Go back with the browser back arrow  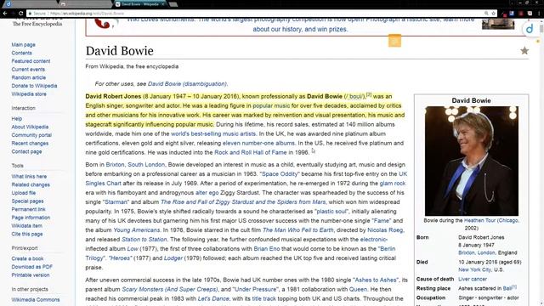5,14
